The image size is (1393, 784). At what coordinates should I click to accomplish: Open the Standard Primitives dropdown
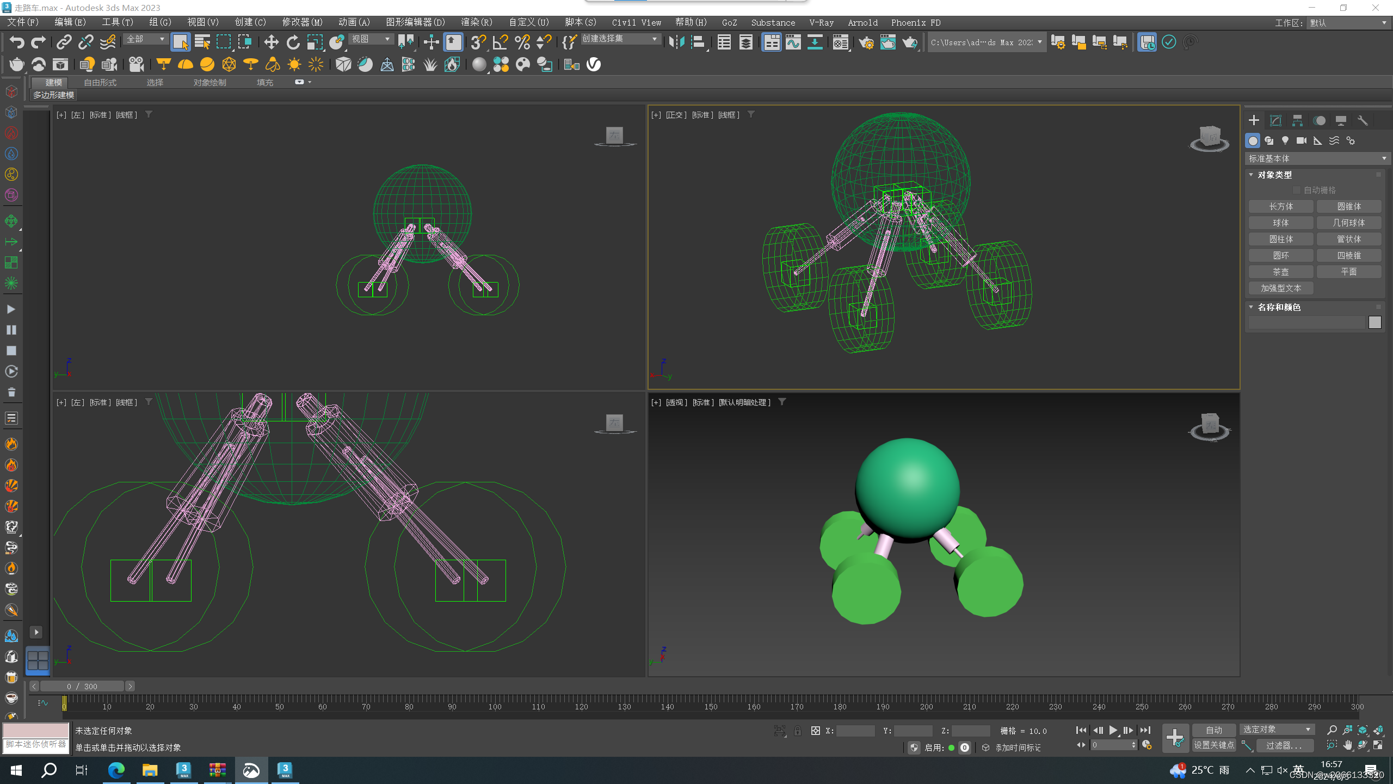(1316, 158)
